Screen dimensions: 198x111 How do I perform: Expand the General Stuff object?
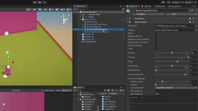click(81, 14)
